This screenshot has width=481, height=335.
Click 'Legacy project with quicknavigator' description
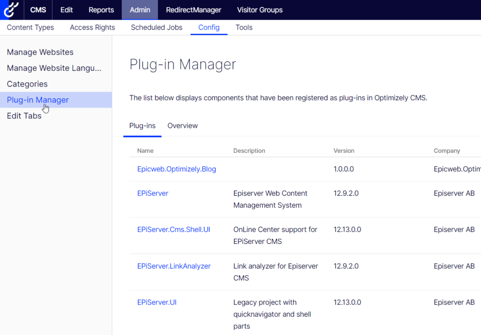coord(272,314)
